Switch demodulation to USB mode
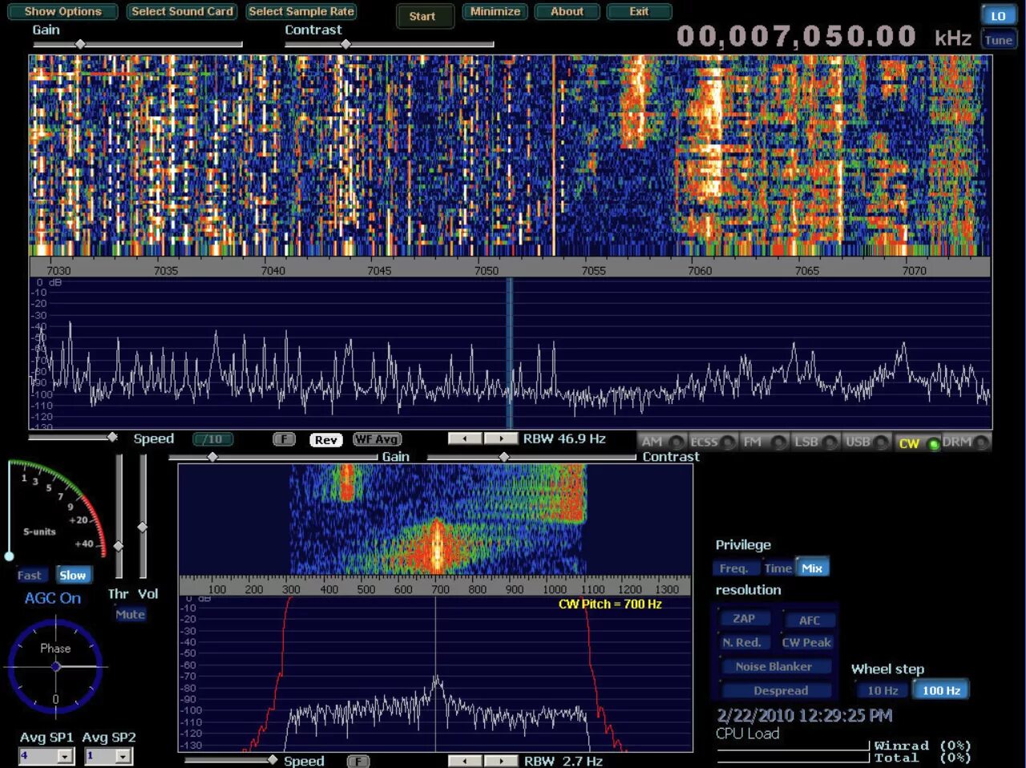1026x768 pixels. coord(858,441)
